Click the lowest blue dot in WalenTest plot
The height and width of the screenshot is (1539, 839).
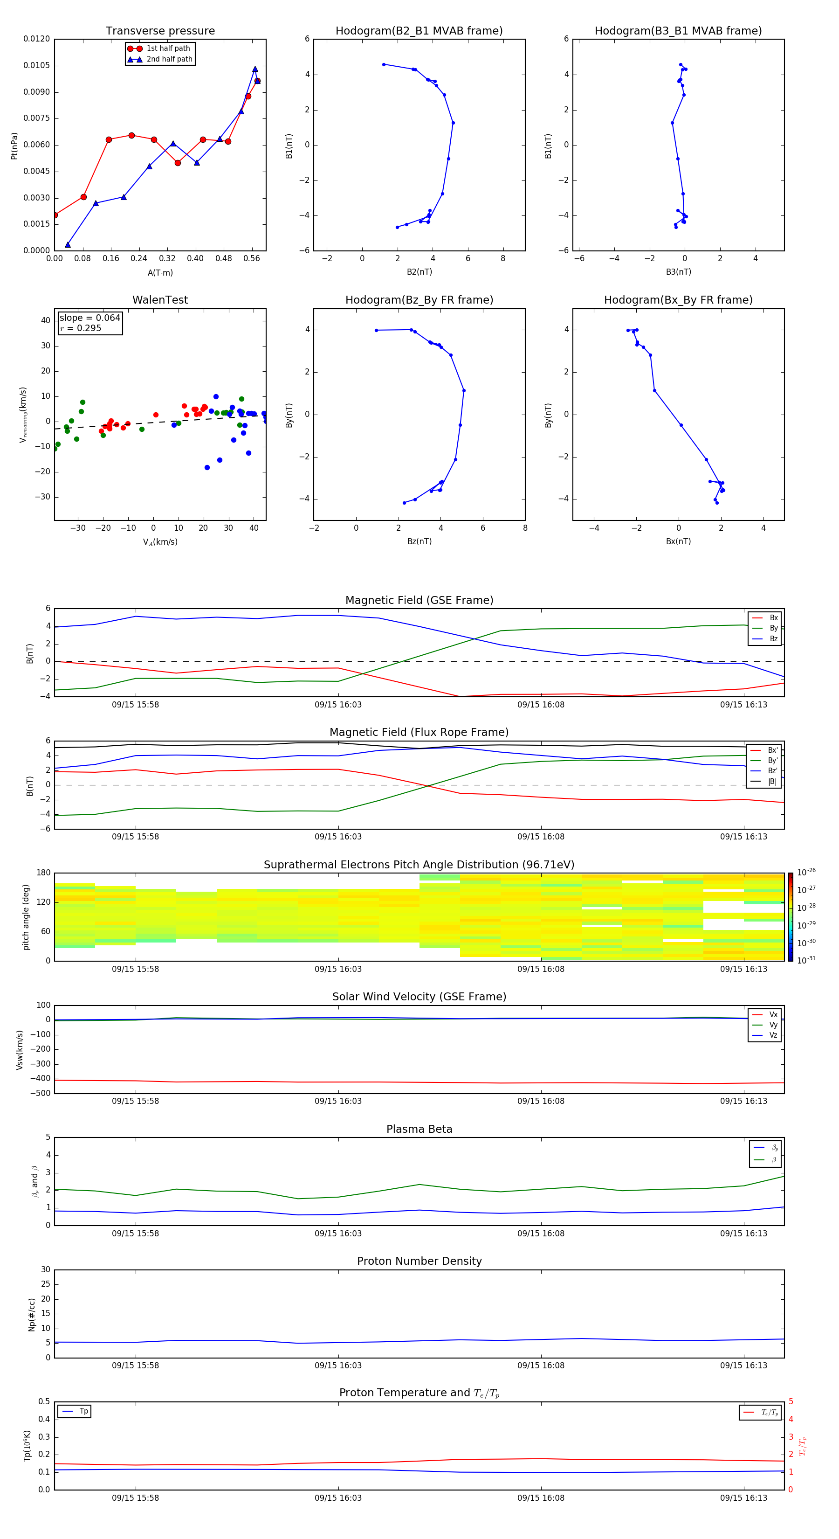tap(207, 468)
